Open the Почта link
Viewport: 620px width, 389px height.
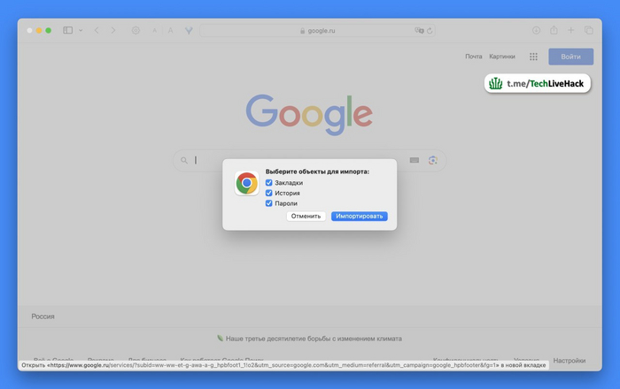473,57
